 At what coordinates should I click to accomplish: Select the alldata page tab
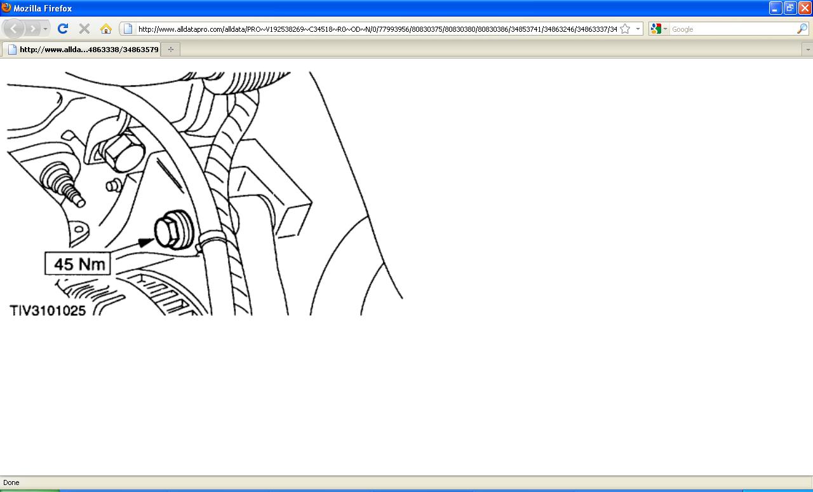tap(82, 50)
